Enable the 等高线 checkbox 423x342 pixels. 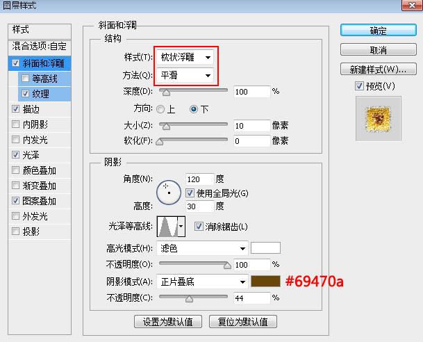click(26, 79)
